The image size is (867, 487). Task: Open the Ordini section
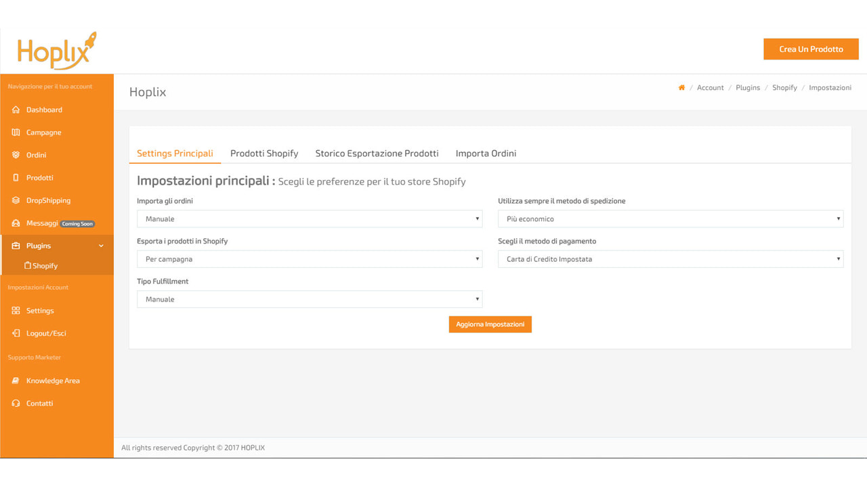(41, 155)
